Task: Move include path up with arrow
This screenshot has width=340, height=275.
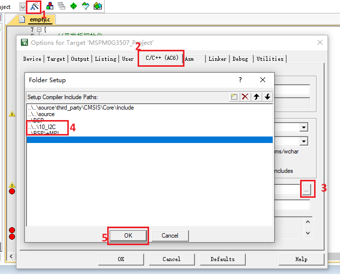Action: click(x=257, y=97)
